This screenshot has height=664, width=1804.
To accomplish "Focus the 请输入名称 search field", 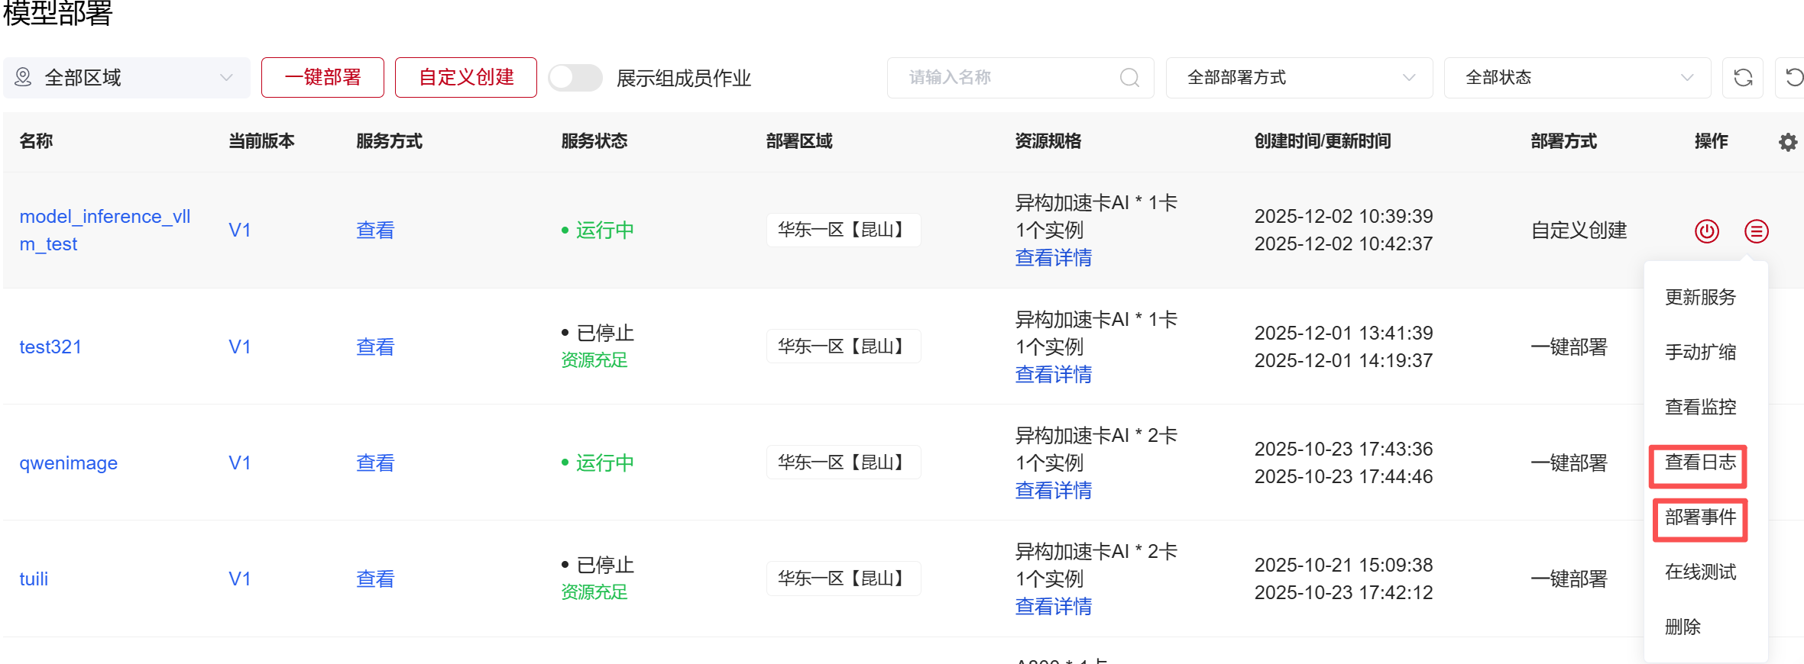I will (1009, 78).
